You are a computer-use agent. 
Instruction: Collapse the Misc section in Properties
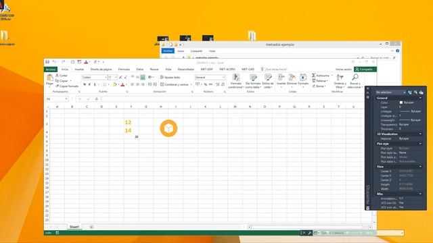point(420,194)
